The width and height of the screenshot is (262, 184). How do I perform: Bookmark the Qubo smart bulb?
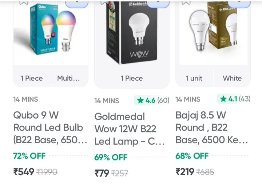pyautogui.click(x=23, y=2)
